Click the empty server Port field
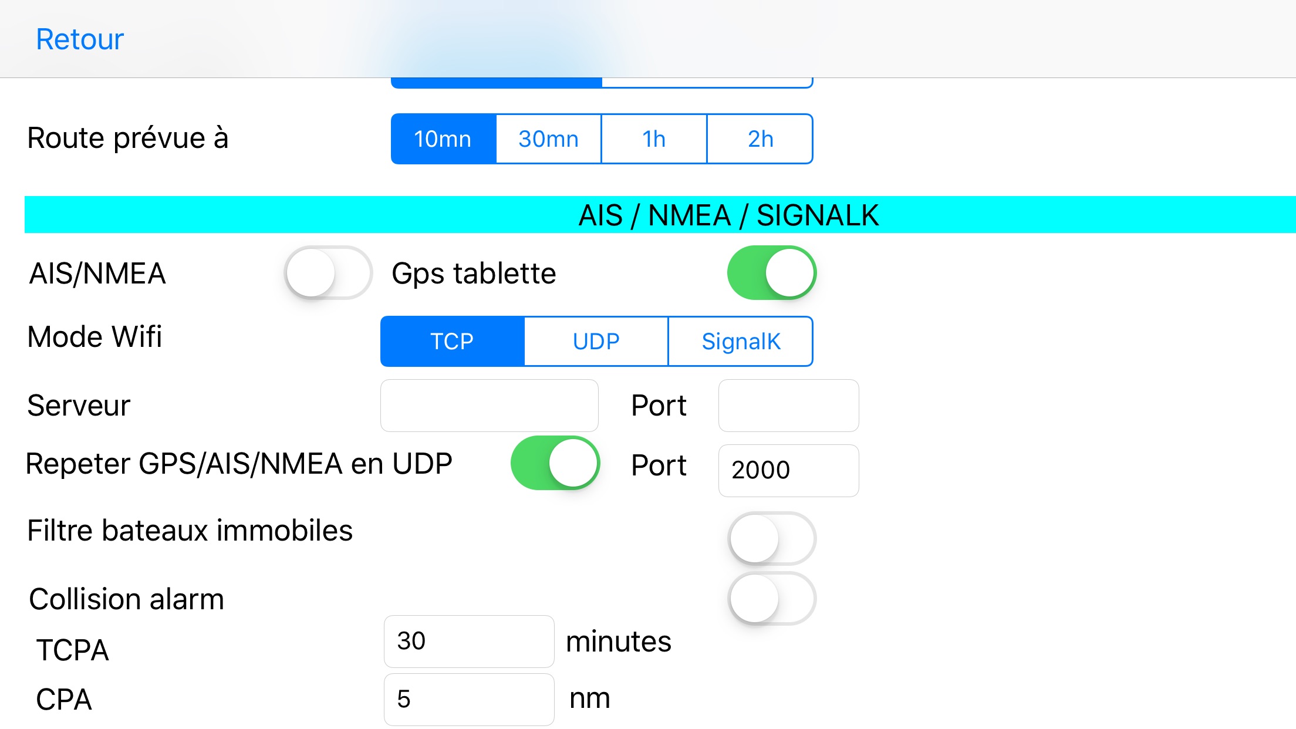 [789, 406]
